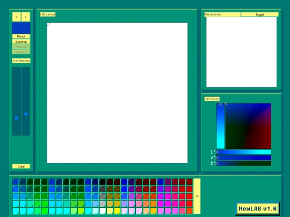Click the left arrow '<' button
Image resolution: width=290 pixels, height=217 pixels.
[17, 17]
